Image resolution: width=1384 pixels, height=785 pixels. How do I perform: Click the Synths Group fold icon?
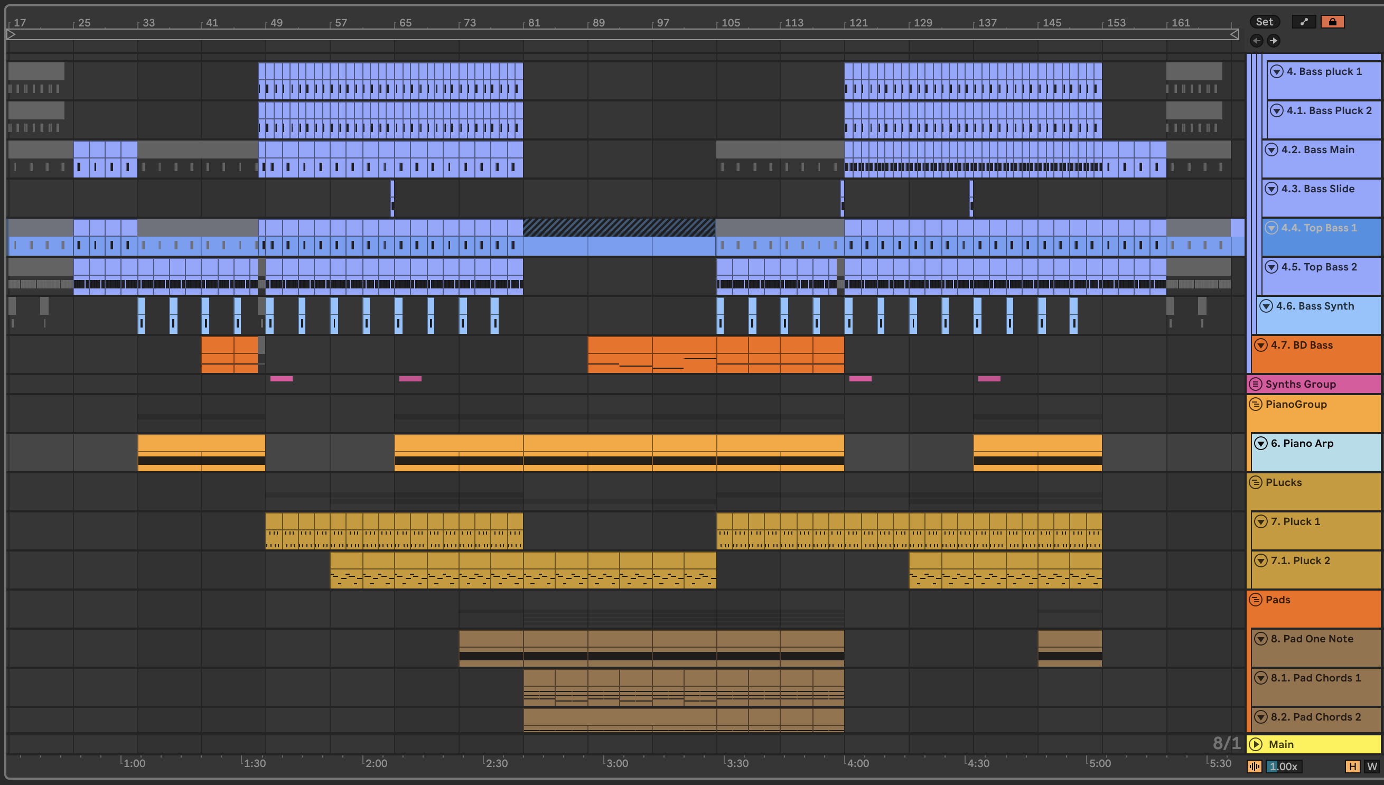click(x=1256, y=384)
